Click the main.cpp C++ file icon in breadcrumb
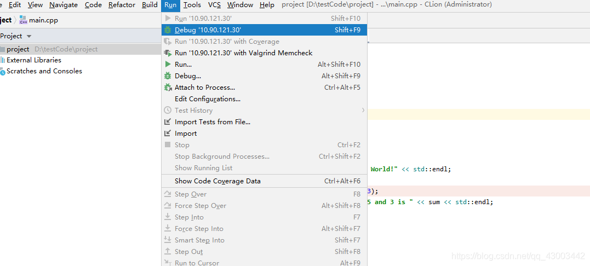The image size is (590, 266). [x=23, y=20]
